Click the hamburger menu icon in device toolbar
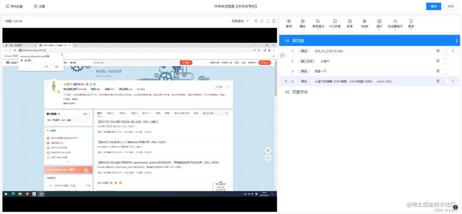The image size is (462, 214). coord(274,21)
